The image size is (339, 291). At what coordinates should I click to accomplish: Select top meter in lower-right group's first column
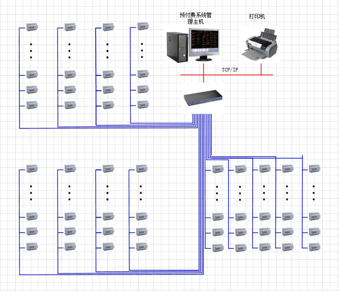point(218,169)
